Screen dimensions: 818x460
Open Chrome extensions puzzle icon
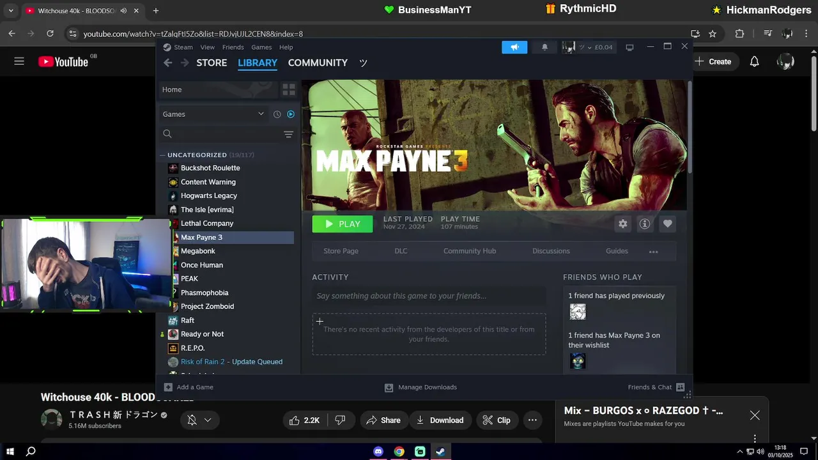[x=740, y=33]
